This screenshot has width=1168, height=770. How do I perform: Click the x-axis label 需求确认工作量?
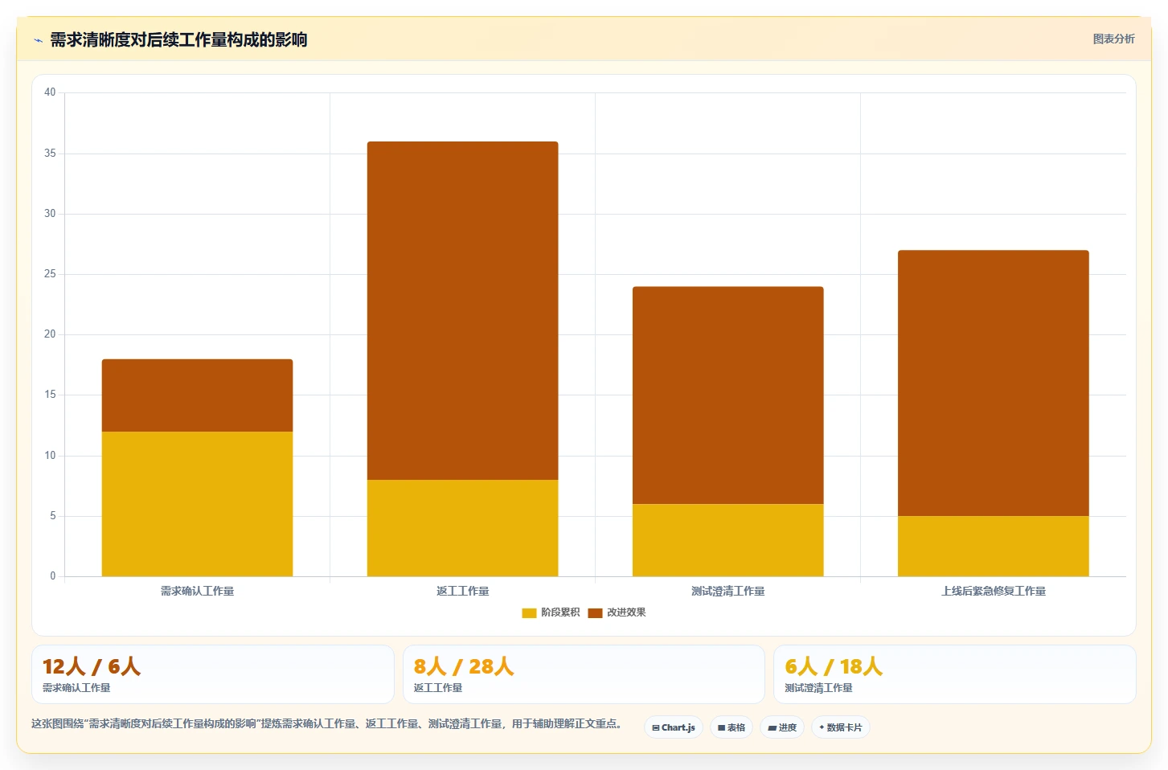197,591
